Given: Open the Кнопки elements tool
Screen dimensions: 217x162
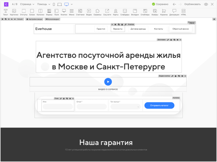Looking at the screenshot, I should (x=64, y=12).
